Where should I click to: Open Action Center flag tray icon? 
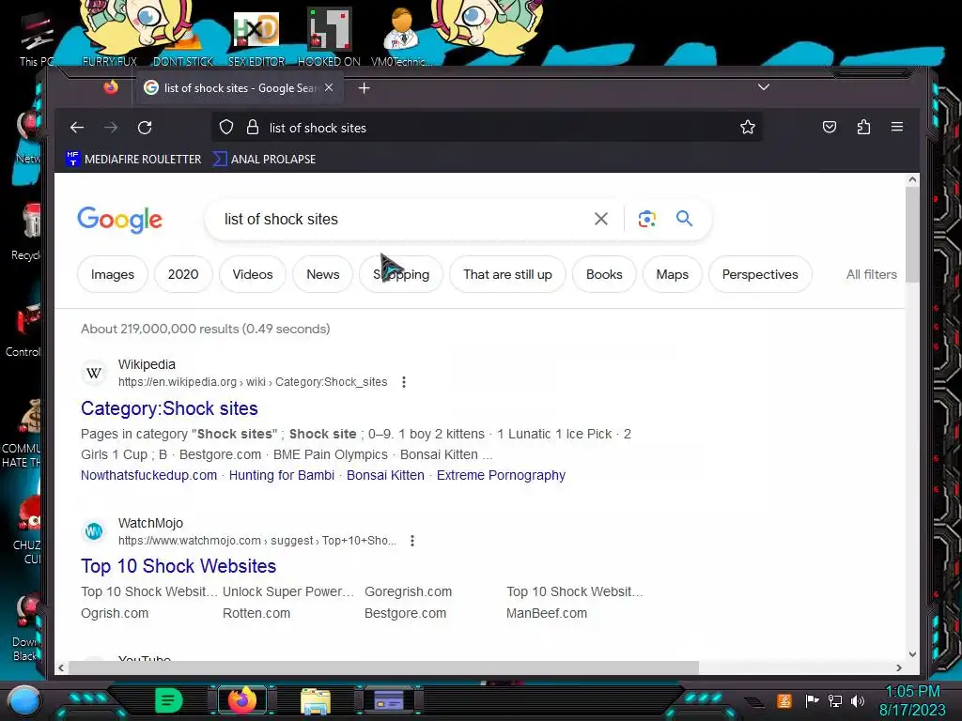[x=813, y=700]
